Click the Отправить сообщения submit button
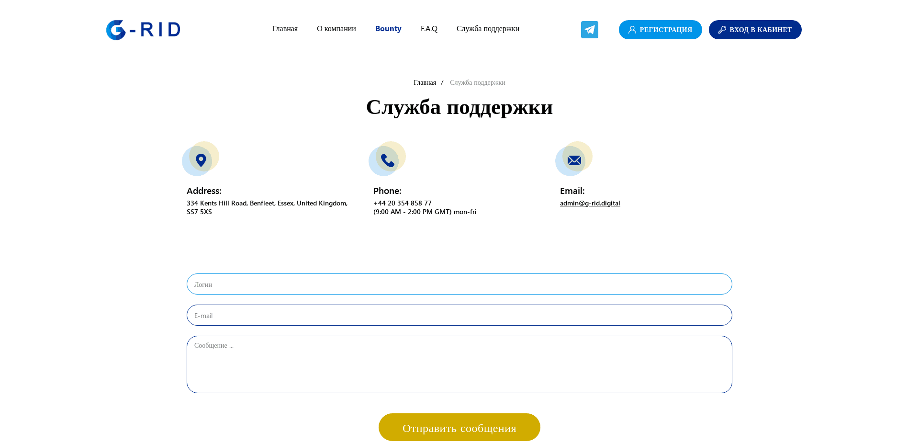The height and width of the screenshot is (443, 919). [x=459, y=427]
